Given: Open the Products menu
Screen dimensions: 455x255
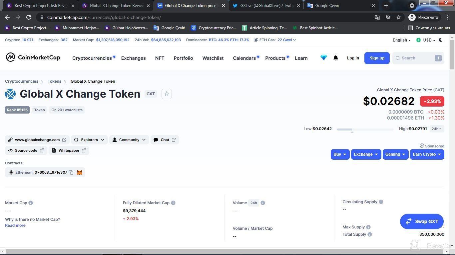Looking at the screenshot, I should tap(275, 58).
